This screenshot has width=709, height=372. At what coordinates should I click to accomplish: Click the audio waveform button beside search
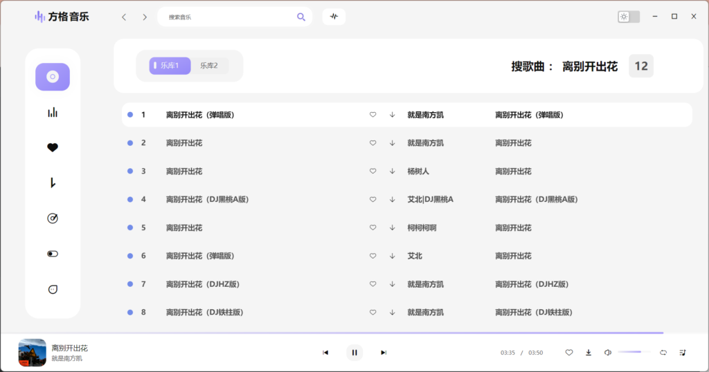pos(334,17)
